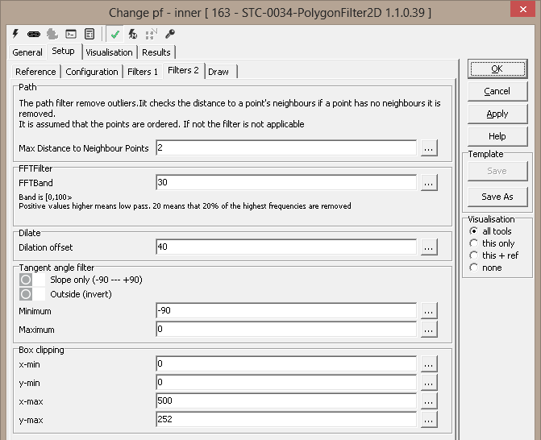Open ellipsis button beside Dilation offset

tap(429, 247)
